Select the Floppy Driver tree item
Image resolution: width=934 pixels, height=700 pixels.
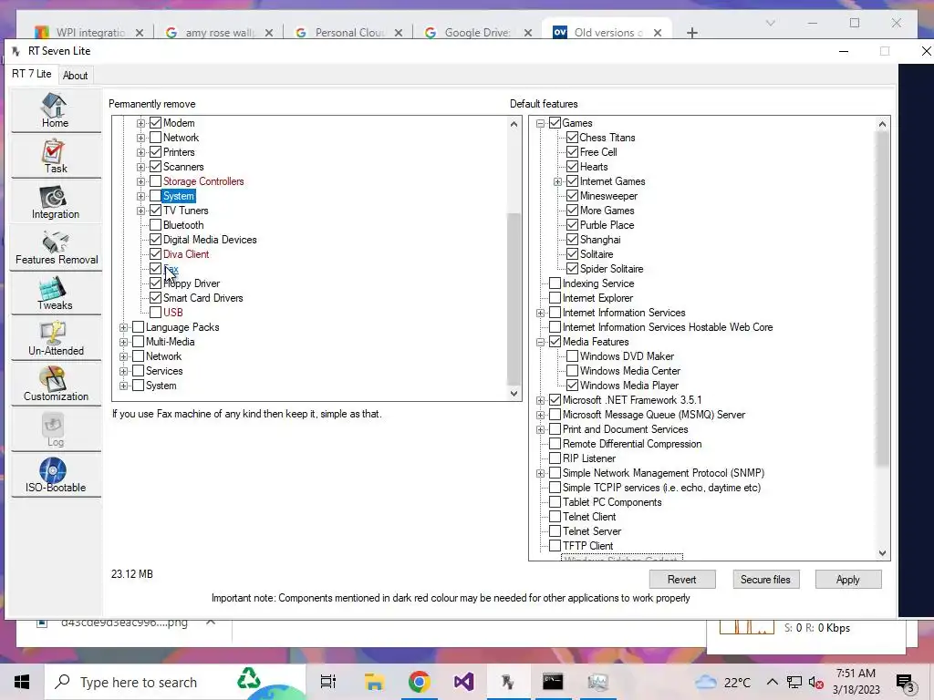point(192,283)
